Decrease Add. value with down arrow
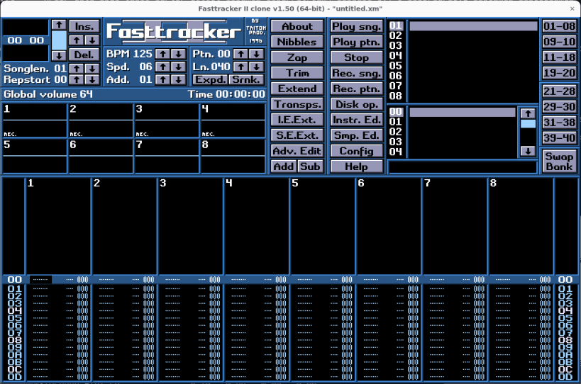Screen dimensions: 581x384 click(x=178, y=79)
